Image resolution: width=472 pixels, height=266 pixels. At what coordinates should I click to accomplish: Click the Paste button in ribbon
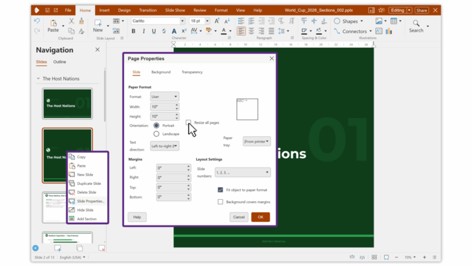click(53, 26)
